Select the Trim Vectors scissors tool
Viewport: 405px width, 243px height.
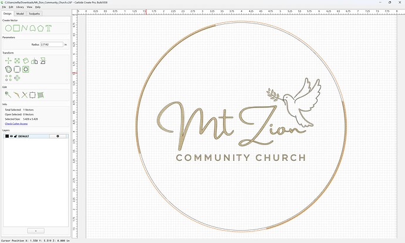click(24, 95)
